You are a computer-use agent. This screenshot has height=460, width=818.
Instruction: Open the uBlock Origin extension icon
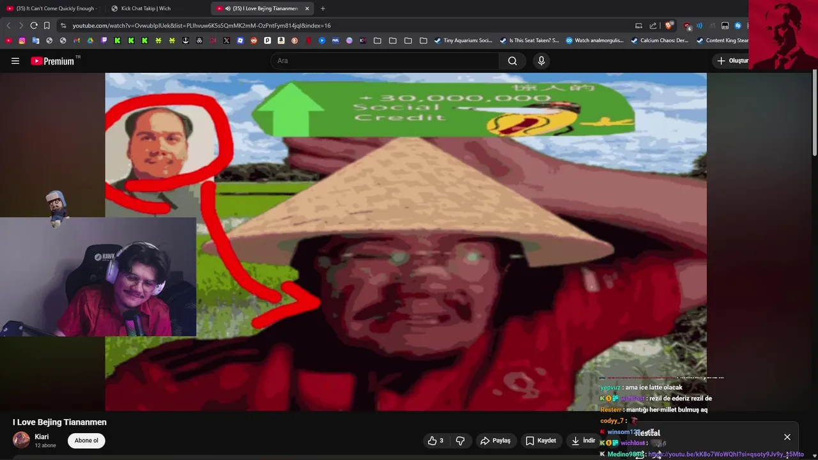tap(688, 26)
